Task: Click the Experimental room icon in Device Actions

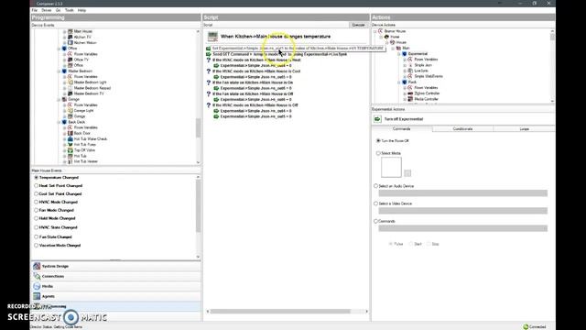Action: pos(405,54)
